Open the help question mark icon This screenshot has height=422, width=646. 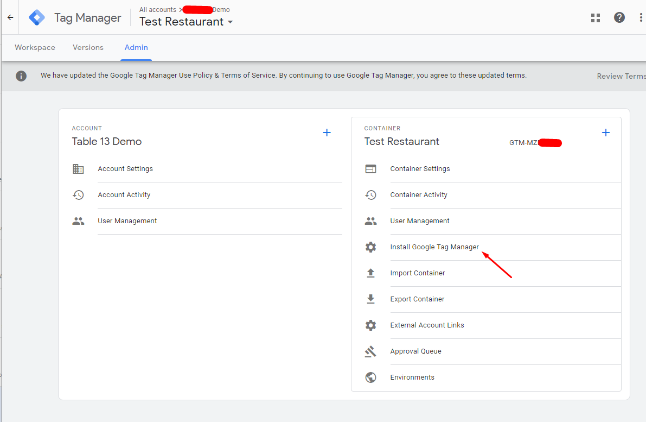[x=619, y=17]
